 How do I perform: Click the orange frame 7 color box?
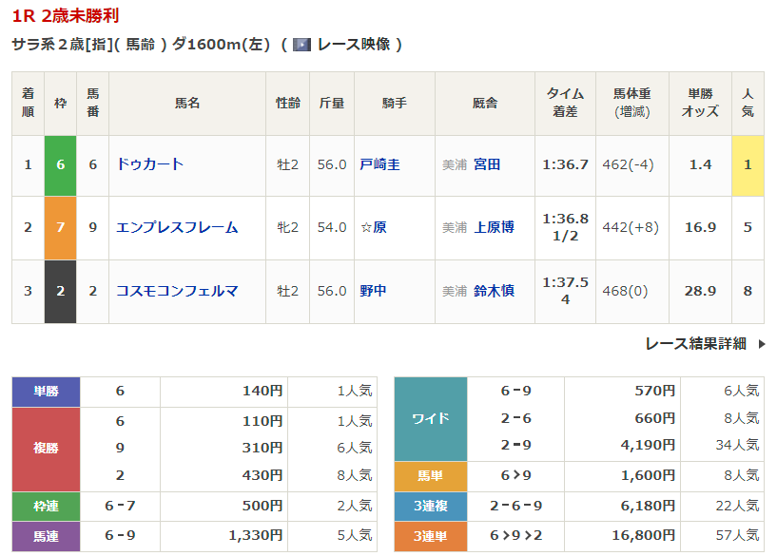pyautogui.click(x=61, y=227)
